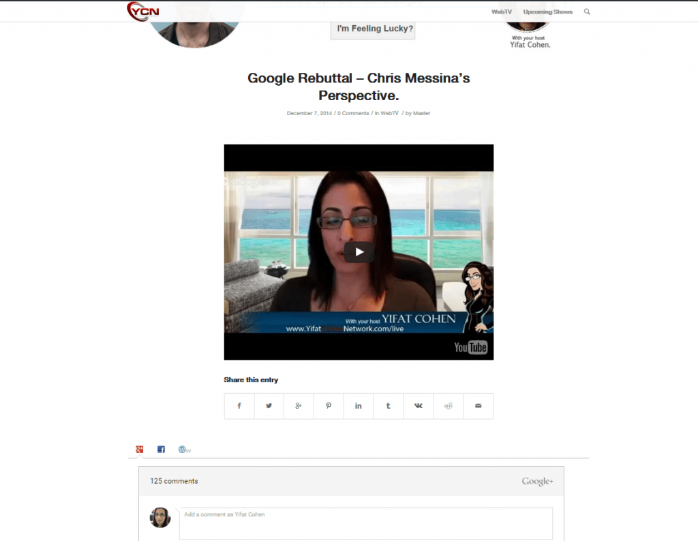Viewport: 698px width, 541px height.
Task: Share this entry on Facebook
Action: (x=239, y=406)
